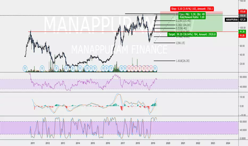
Task: Click 2022 on the time axis
Action: [198, 143]
